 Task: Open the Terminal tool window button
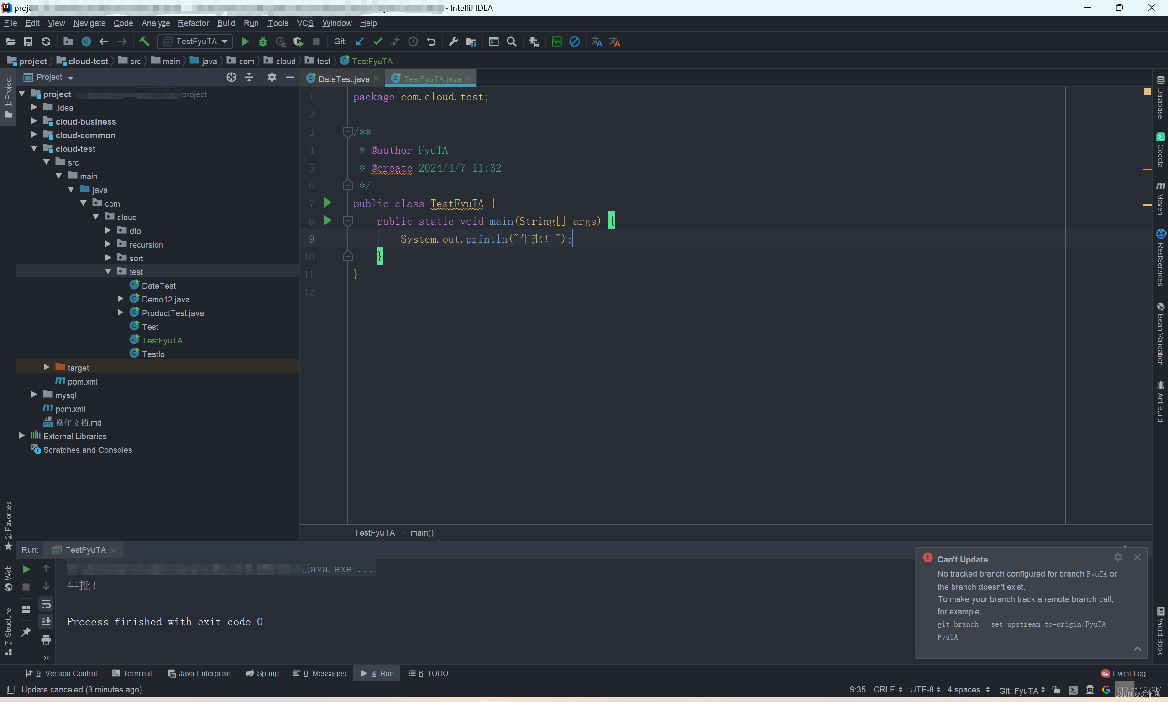(132, 673)
